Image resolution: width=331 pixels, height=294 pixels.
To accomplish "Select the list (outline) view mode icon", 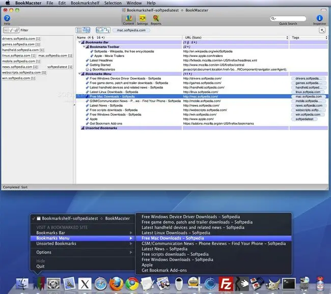I will click(79, 30).
